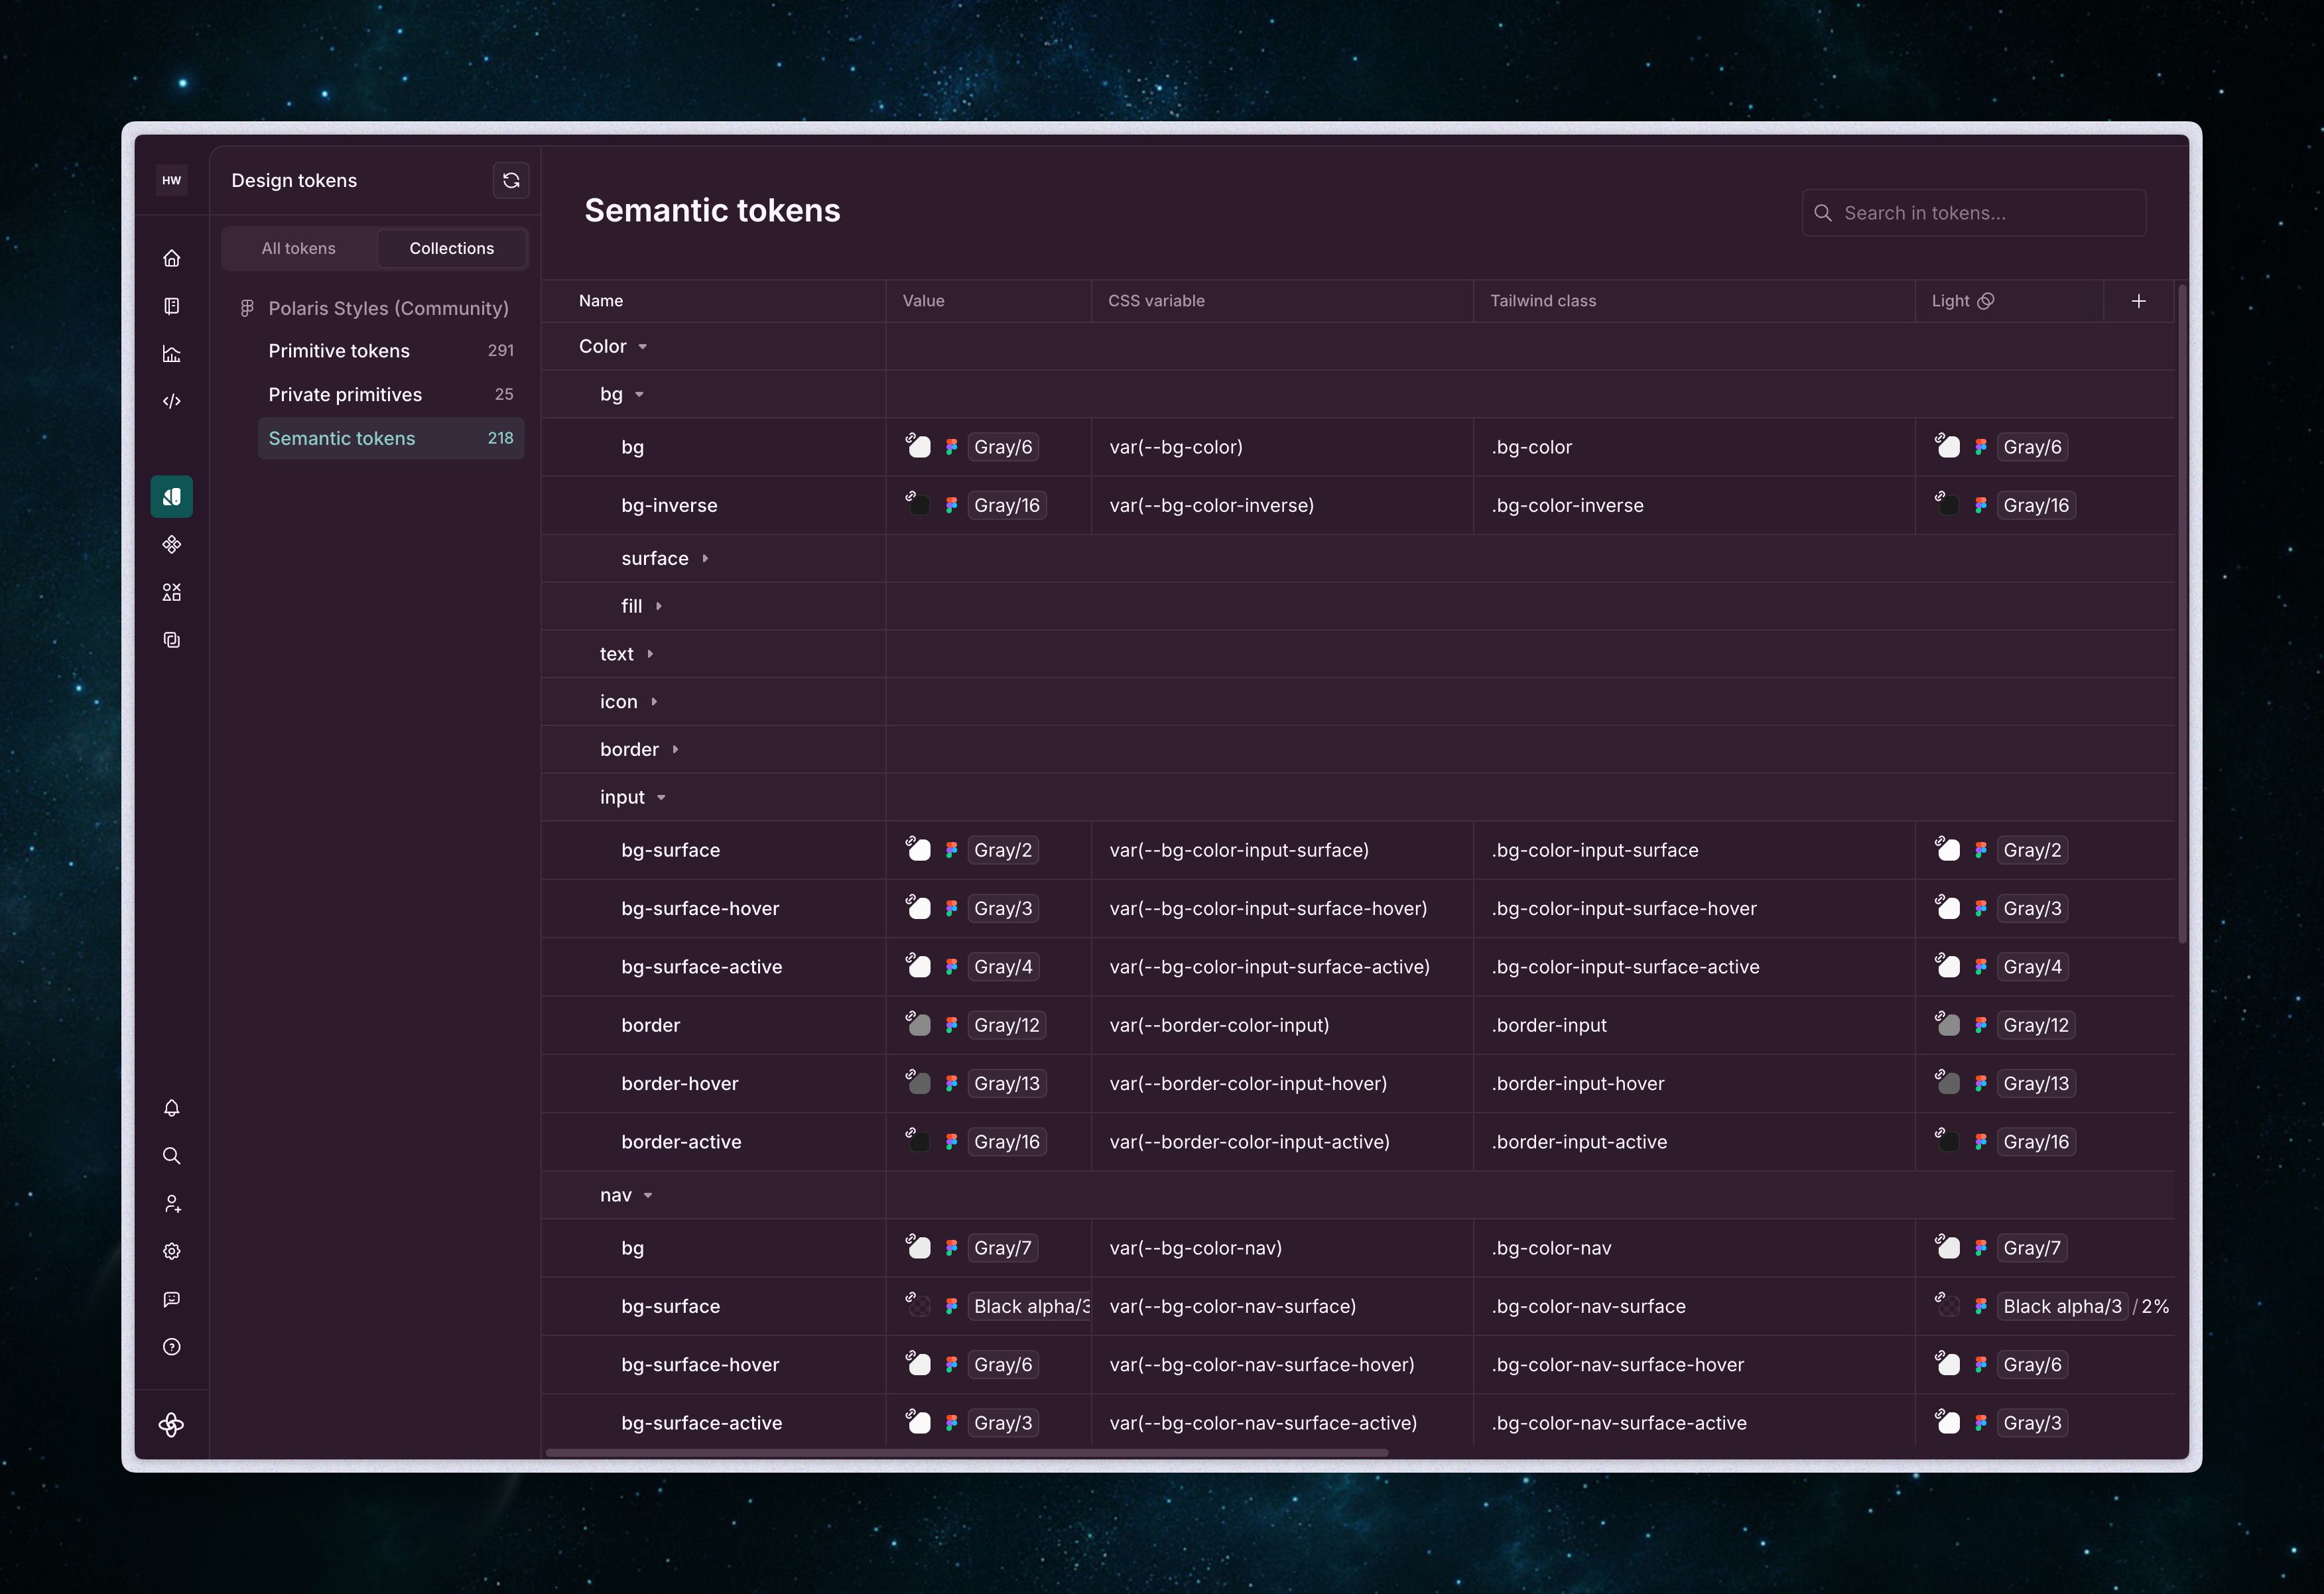Open the code brackets icon
The width and height of the screenshot is (2324, 1594).
(x=172, y=401)
